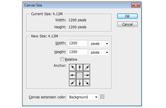
Task: Open the gray canvas extension color swatch
Action: (102, 97)
